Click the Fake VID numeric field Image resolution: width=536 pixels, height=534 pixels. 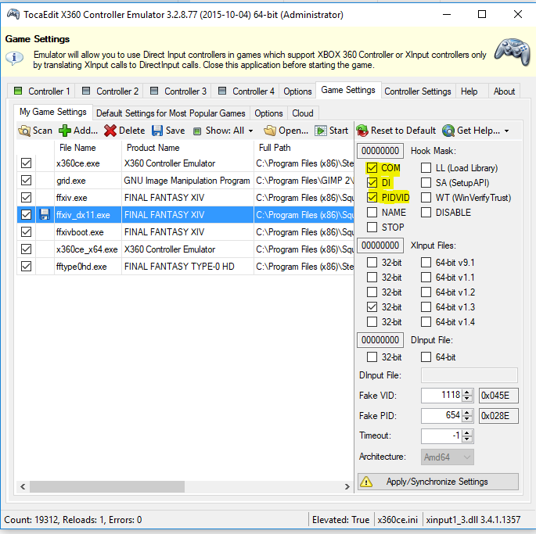441,396
